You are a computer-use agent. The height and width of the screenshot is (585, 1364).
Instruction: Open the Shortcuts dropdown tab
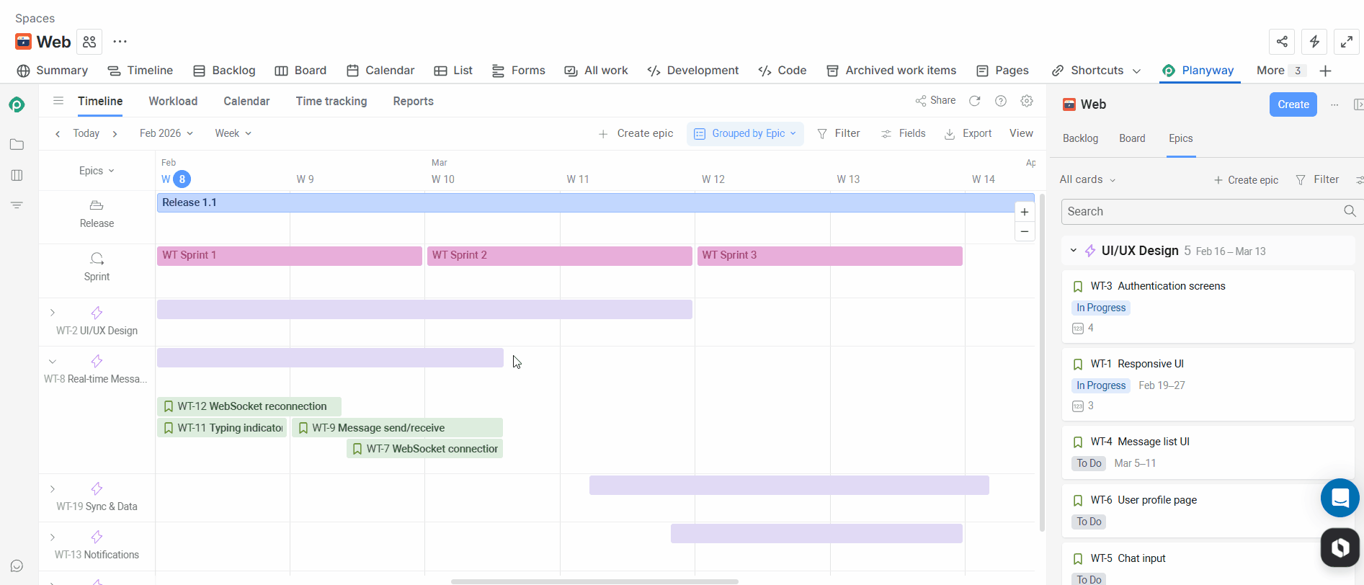1097,71
